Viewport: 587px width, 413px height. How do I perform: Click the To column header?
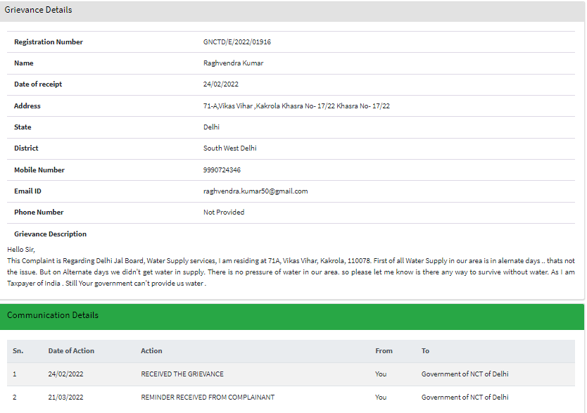(x=425, y=351)
